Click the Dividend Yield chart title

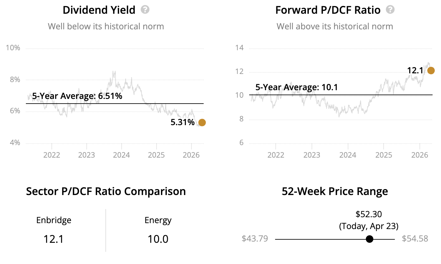[99, 10]
